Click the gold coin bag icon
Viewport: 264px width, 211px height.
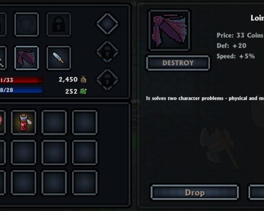83,79
